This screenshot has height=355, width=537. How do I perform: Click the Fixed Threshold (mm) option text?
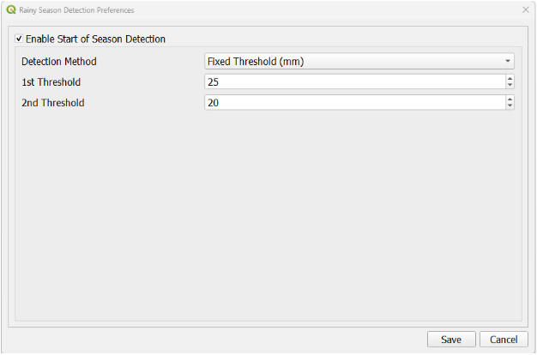click(256, 62)
